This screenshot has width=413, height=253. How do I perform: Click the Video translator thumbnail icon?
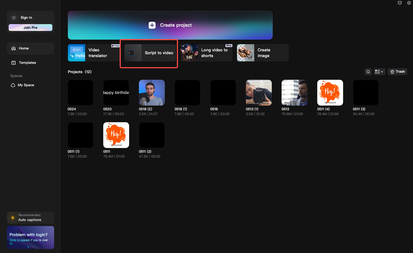tap(76, 53)
